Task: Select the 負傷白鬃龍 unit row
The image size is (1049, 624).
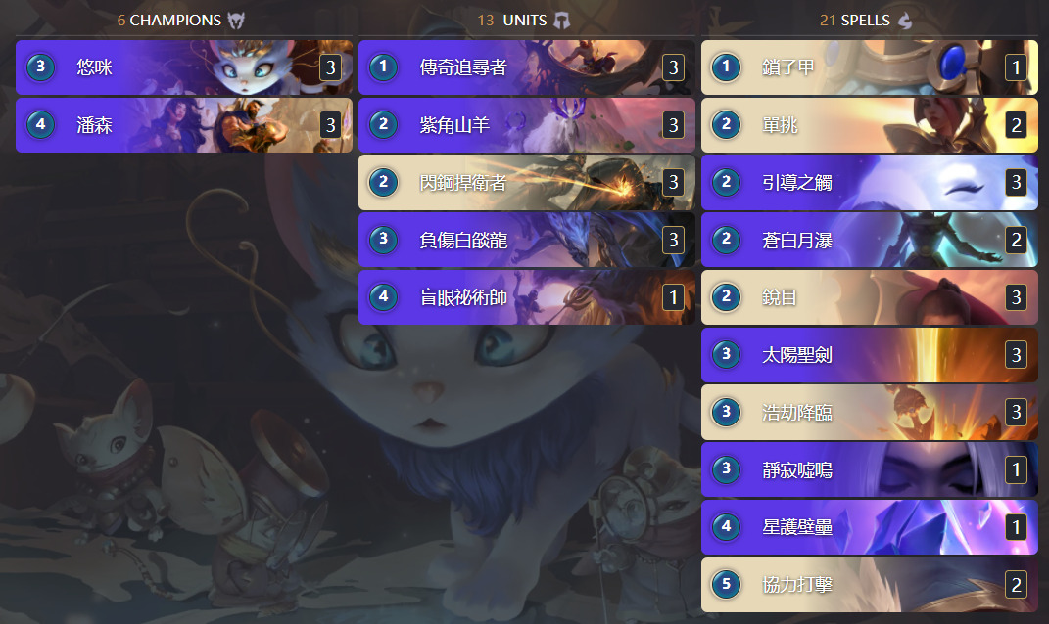Action: (527, 240)
